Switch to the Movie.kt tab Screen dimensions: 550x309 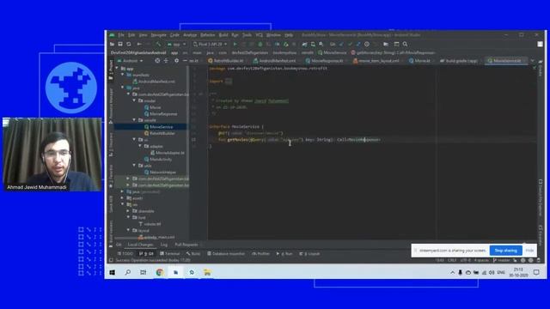[x=420, y=61]
